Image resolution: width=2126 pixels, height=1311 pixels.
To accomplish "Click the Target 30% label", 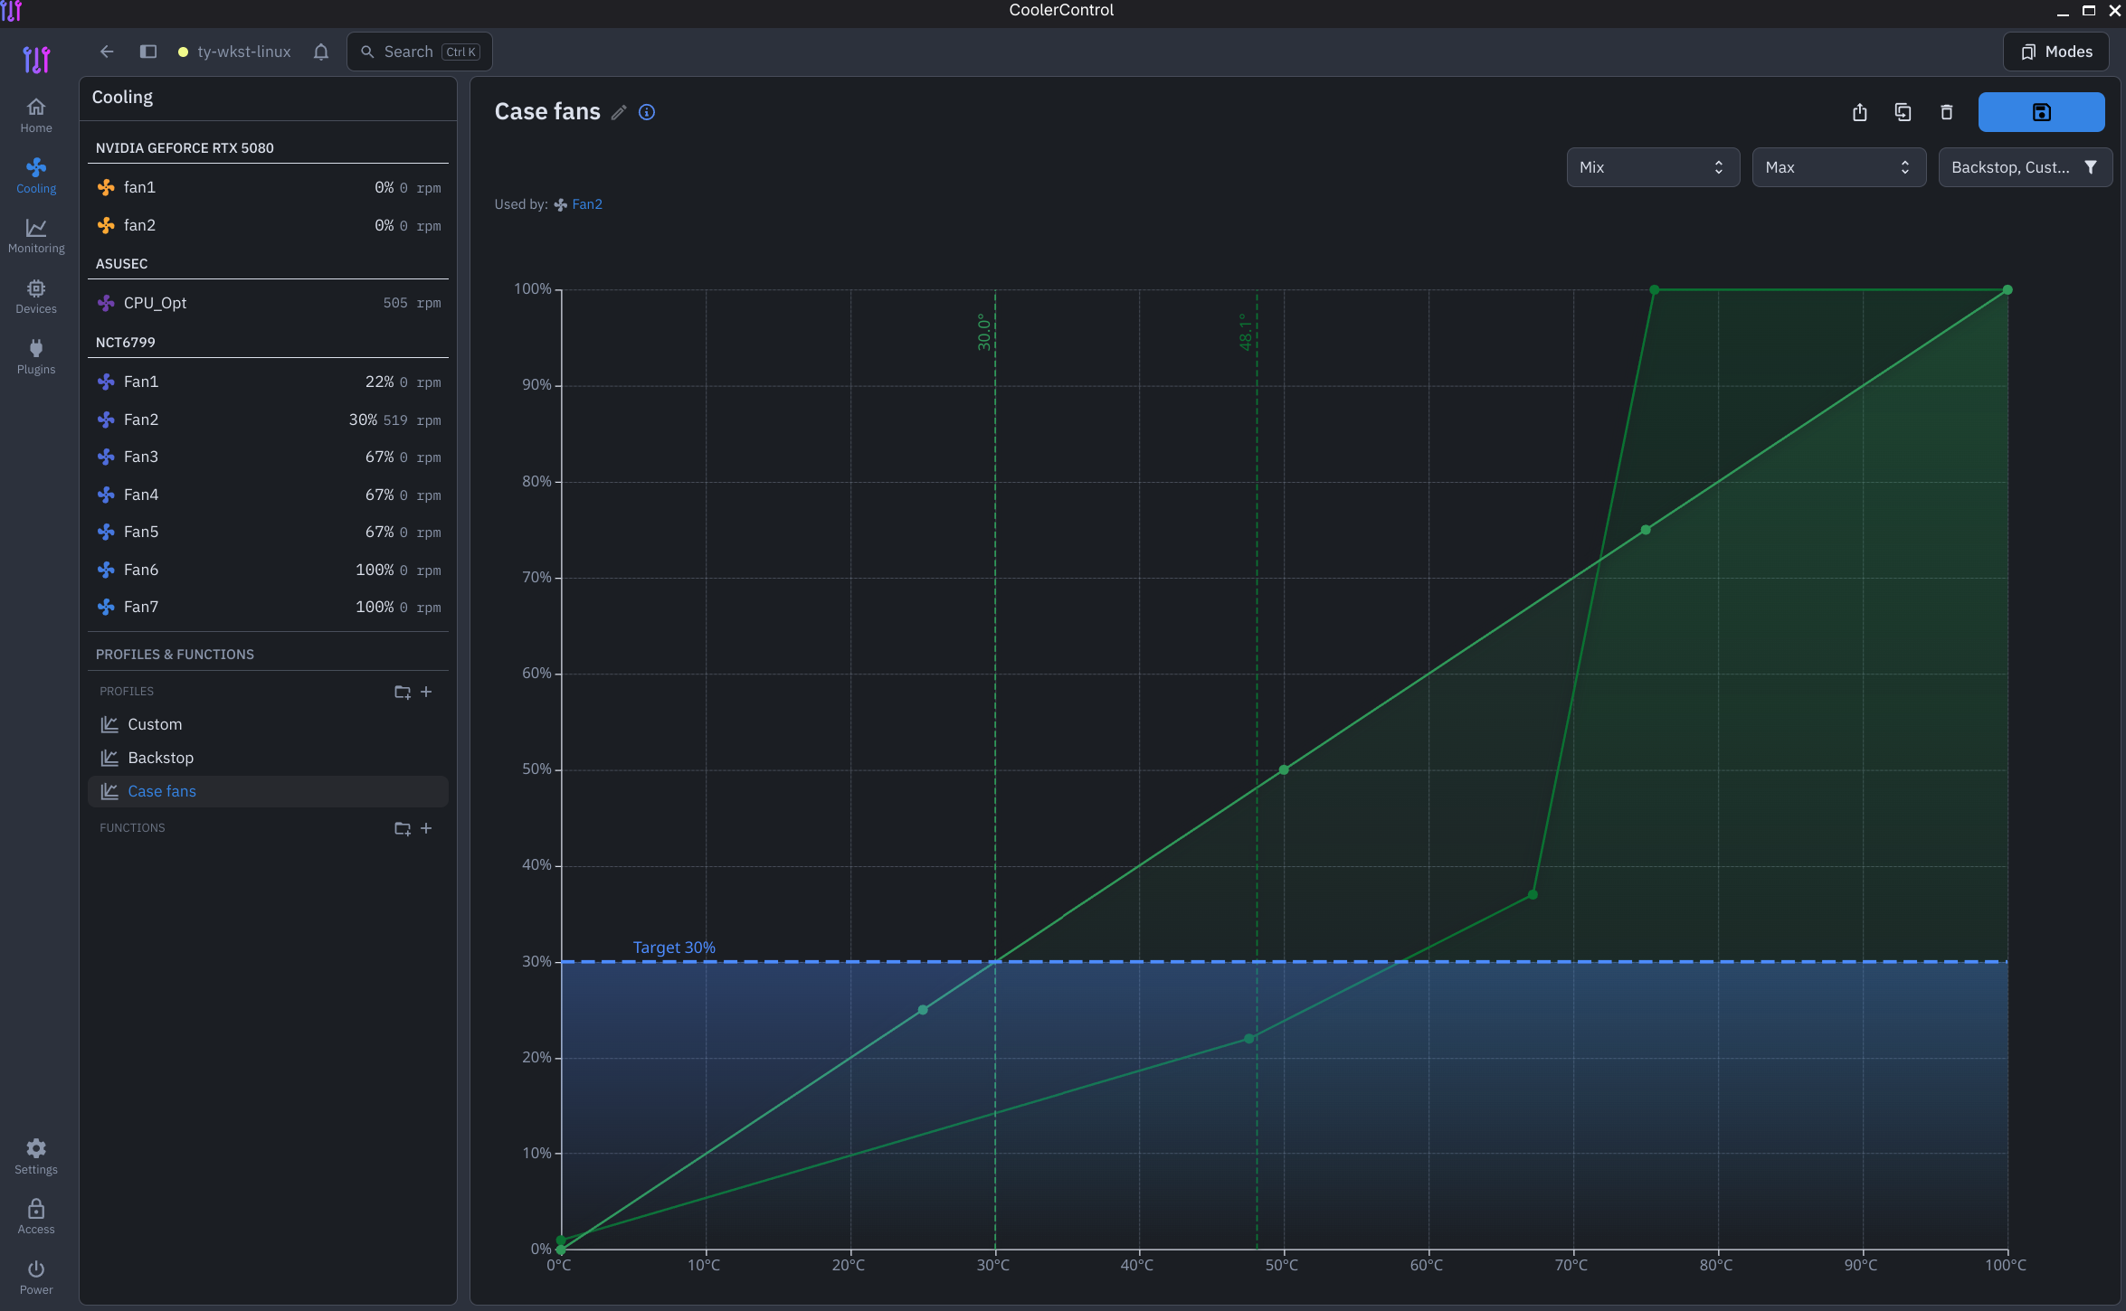I will click(674, 947).
